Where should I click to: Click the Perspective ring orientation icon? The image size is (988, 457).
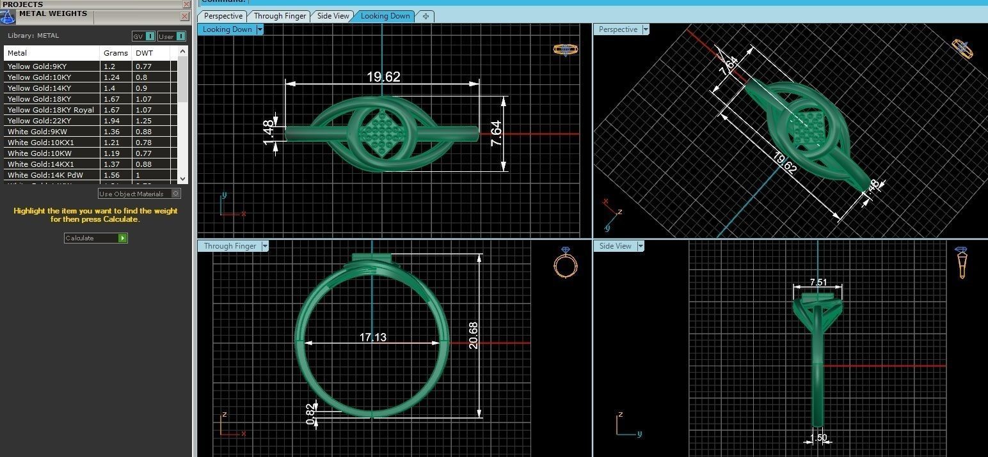click(963, 49)
